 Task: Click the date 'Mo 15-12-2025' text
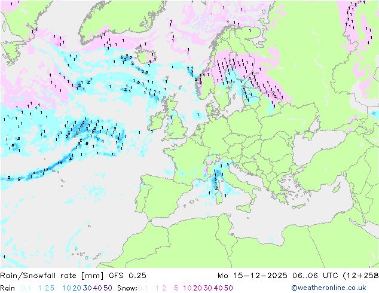point(252,276)
